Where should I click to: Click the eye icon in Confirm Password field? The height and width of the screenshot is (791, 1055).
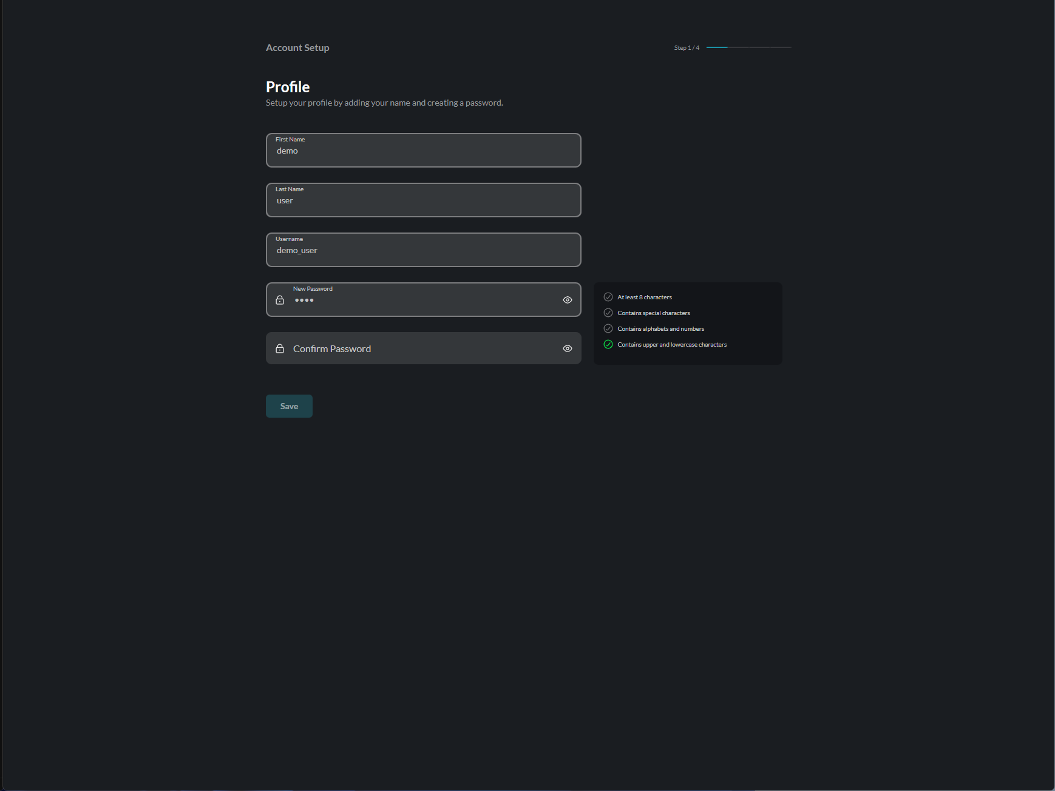tap(567, 348)
